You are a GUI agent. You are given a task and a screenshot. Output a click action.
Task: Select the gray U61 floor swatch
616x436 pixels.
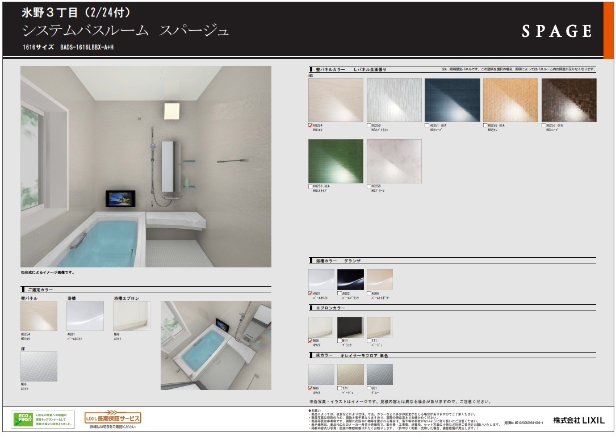click(380, 374)
